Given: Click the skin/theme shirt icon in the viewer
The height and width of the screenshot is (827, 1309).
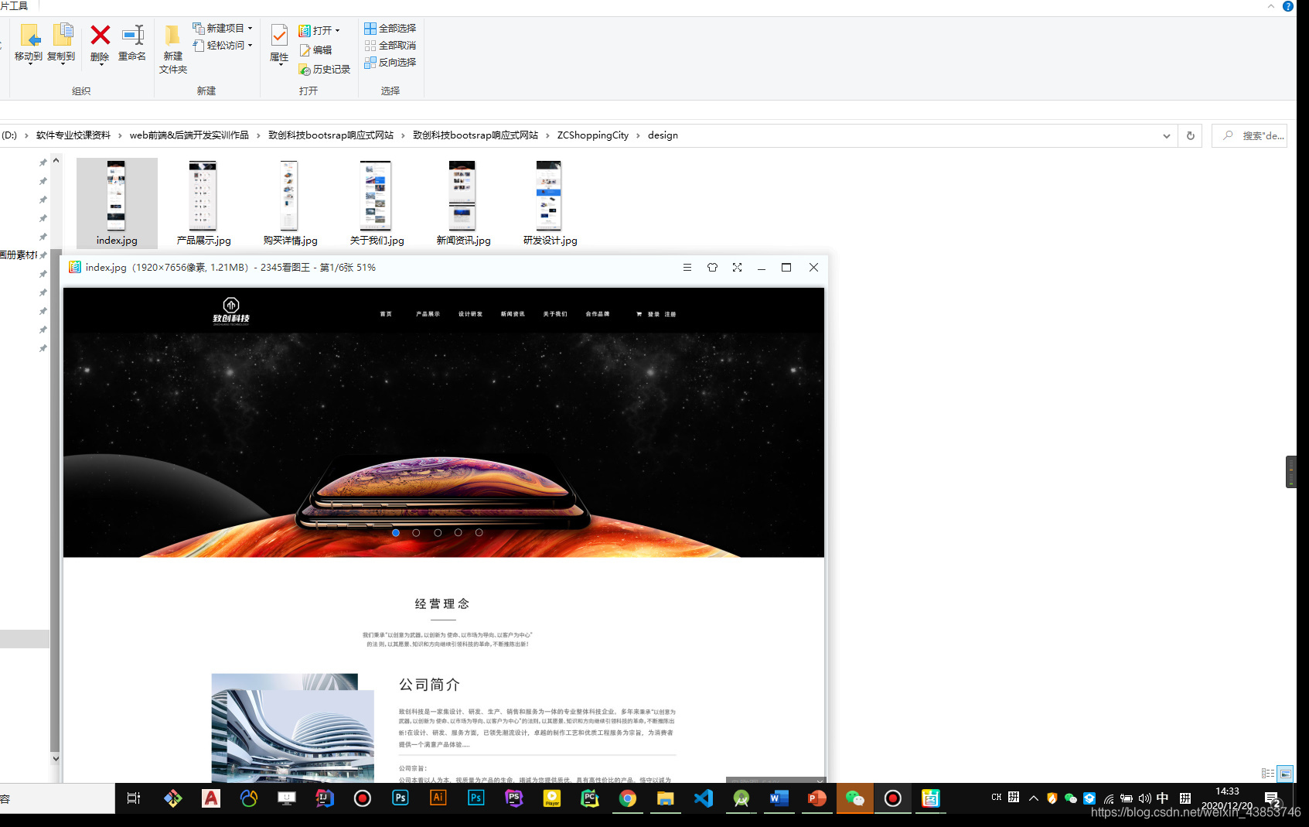Looking at the screenshot, I should 711,267.
